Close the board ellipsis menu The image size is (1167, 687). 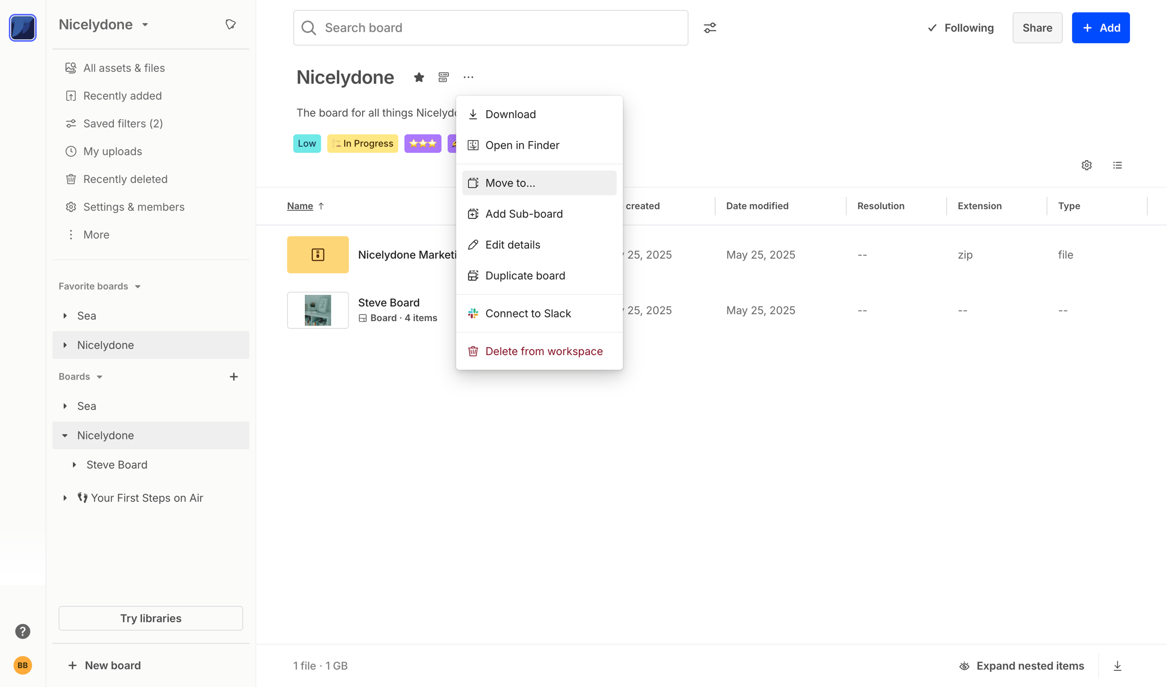[x=468, y=77]
